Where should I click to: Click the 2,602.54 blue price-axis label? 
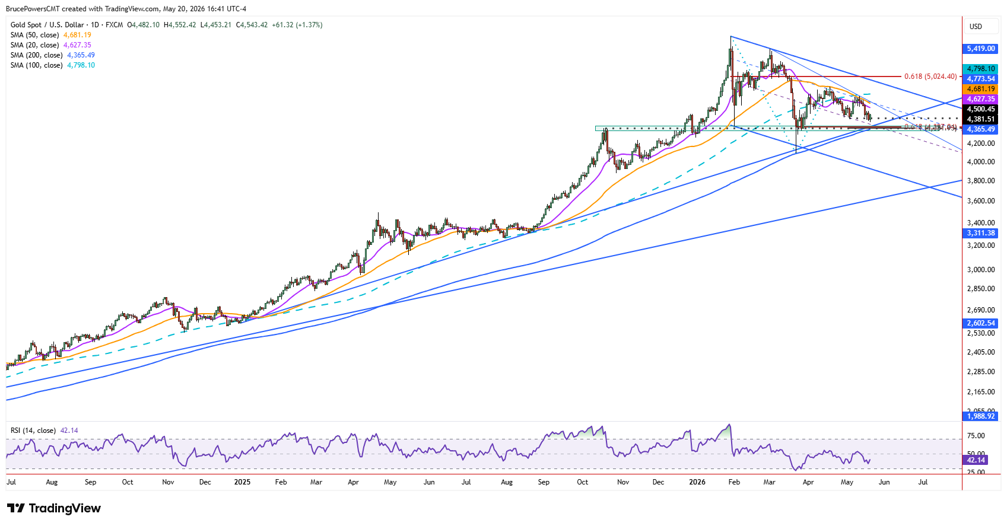(x=980, y=323)
